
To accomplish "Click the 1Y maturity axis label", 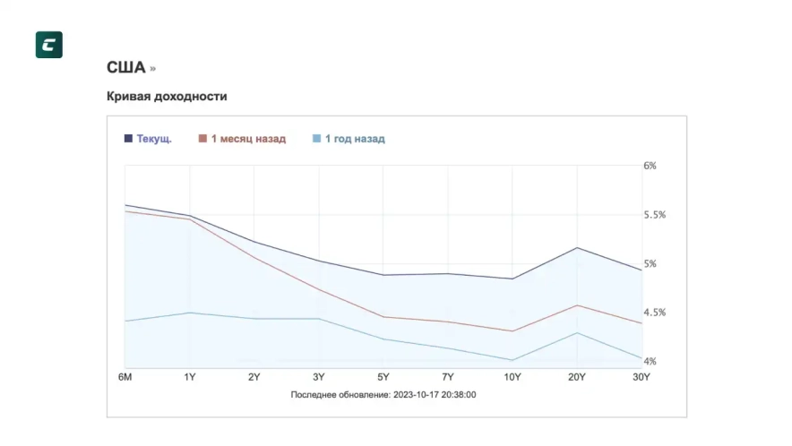I will (x=189, y=377).
